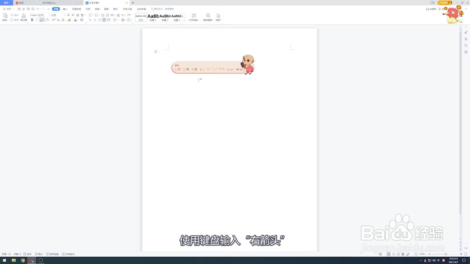Click the decrease indent icon
The width and height of the screenshot is (470, 264).
point(103,15)
